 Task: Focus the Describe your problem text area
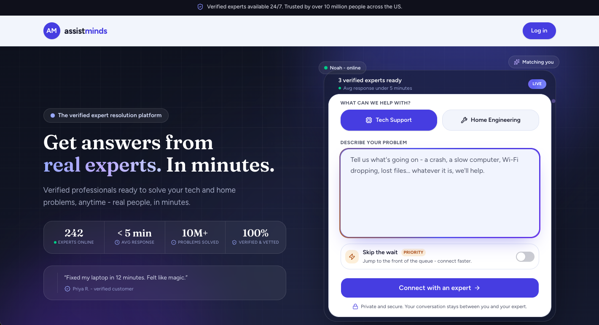(x=440, y=193)
